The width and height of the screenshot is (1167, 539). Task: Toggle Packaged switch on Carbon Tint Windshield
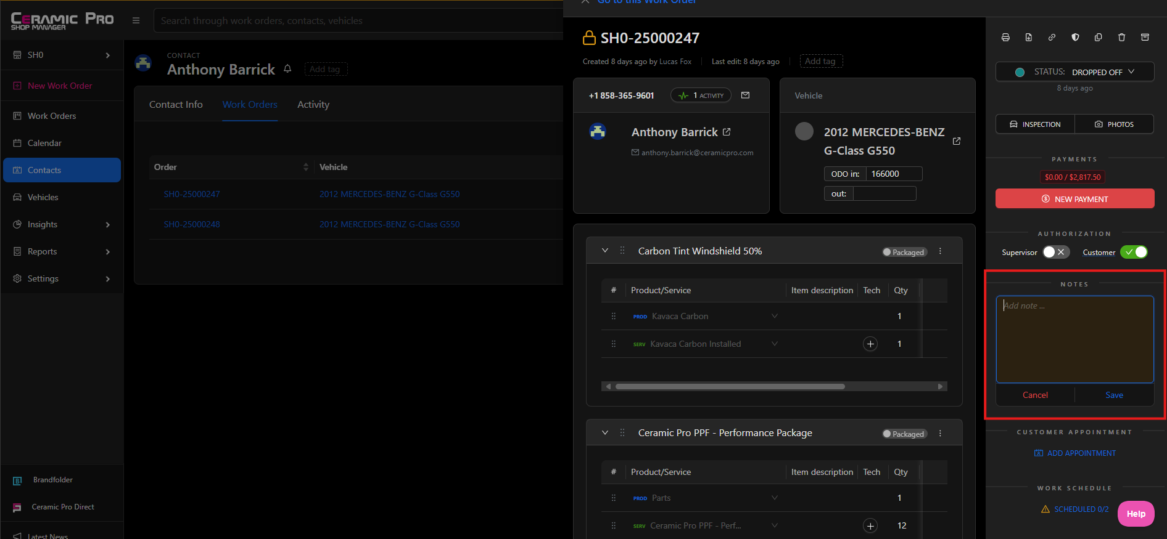click(905, 252)
